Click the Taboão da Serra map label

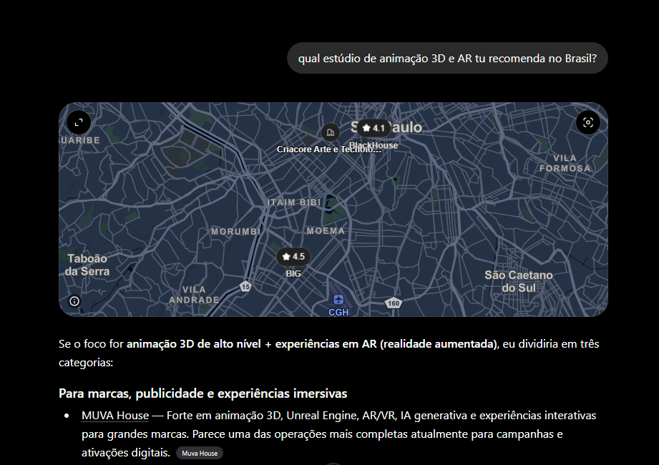[87, 265]
